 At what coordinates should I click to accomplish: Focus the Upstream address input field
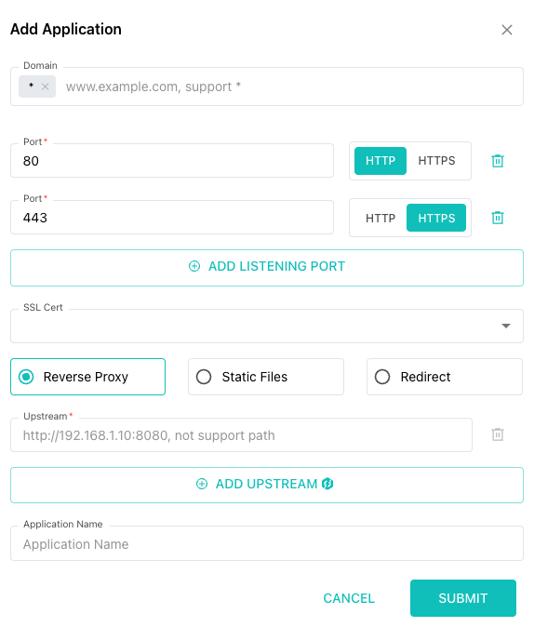point(241,435)
